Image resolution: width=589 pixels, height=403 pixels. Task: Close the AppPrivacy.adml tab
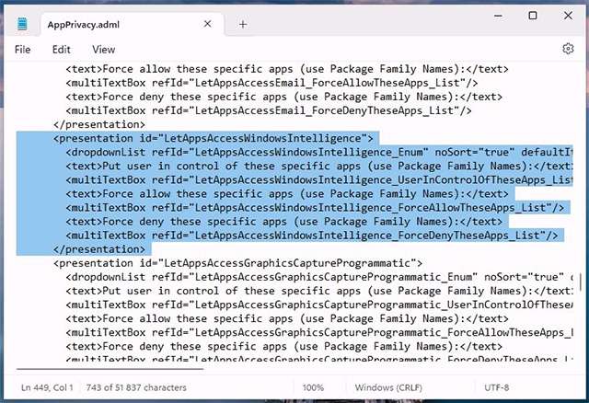207,24
